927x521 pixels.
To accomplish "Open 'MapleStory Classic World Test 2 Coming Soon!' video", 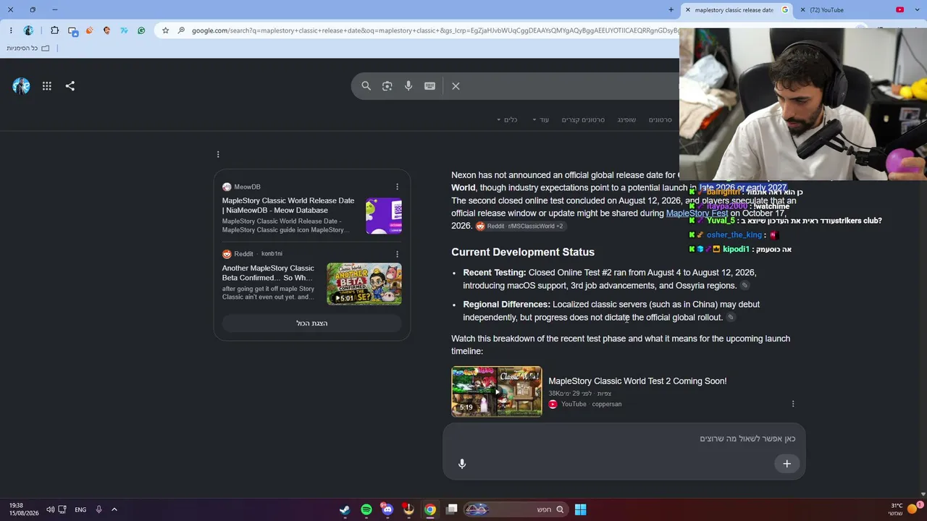I will click(x=637, y=381).
